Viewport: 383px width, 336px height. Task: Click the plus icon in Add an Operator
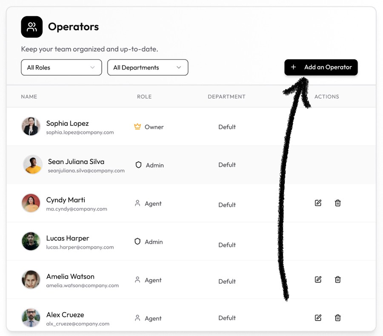pos(293,67)
